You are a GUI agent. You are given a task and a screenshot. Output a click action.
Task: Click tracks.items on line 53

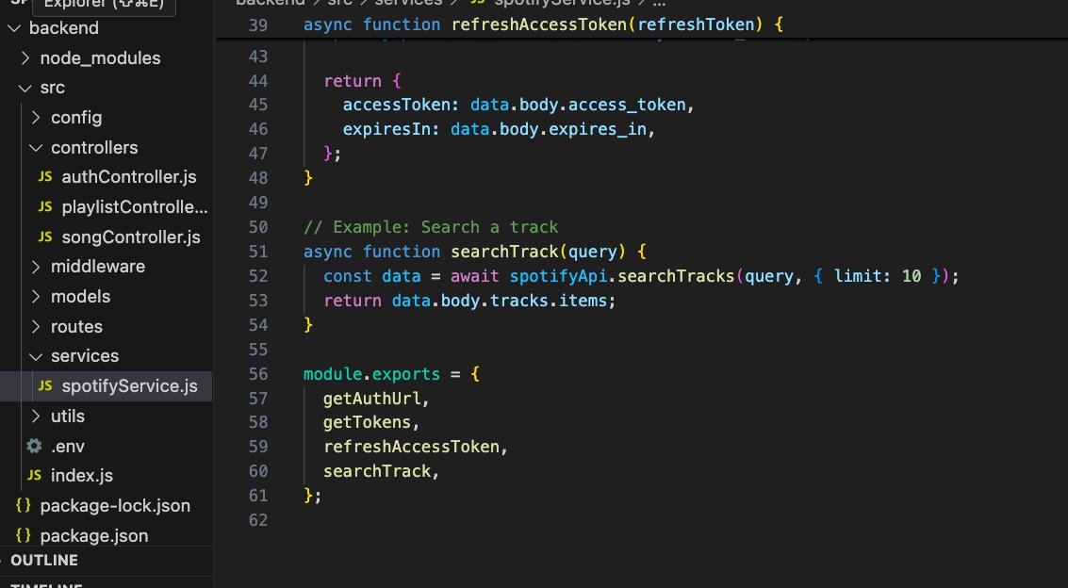point(549,300)
